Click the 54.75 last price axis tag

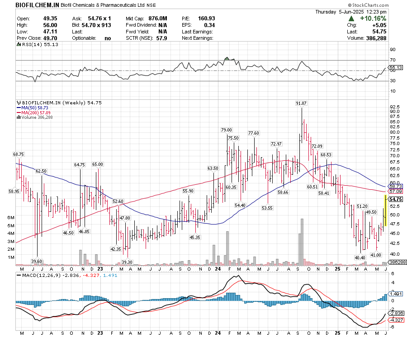click(x=396, y=199)
